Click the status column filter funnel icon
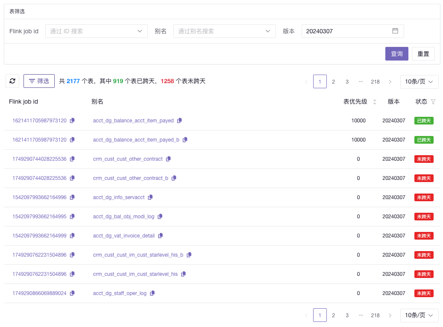The width and height of the screenshot is (443, 327). (x=433, y=102)
